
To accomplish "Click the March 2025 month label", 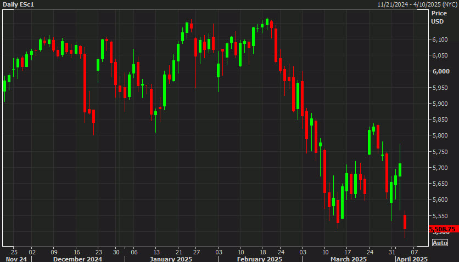I will click(x=349, y=259).
